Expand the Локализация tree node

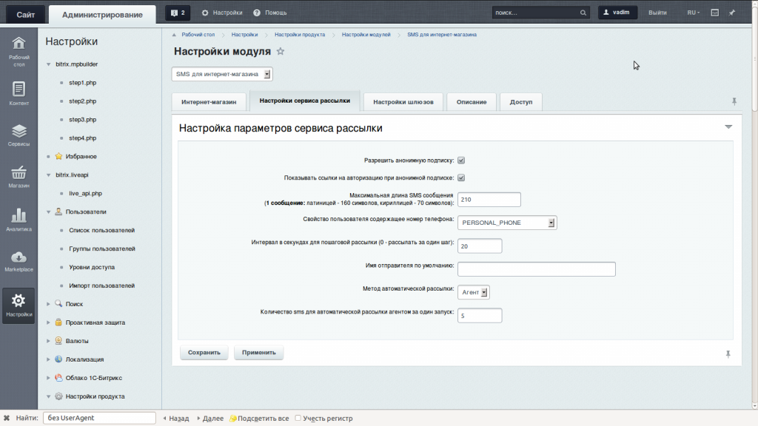[48, 359]
